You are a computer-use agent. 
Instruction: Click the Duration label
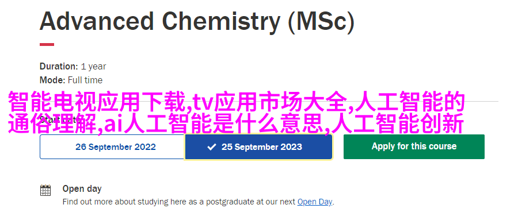point(59,66)
